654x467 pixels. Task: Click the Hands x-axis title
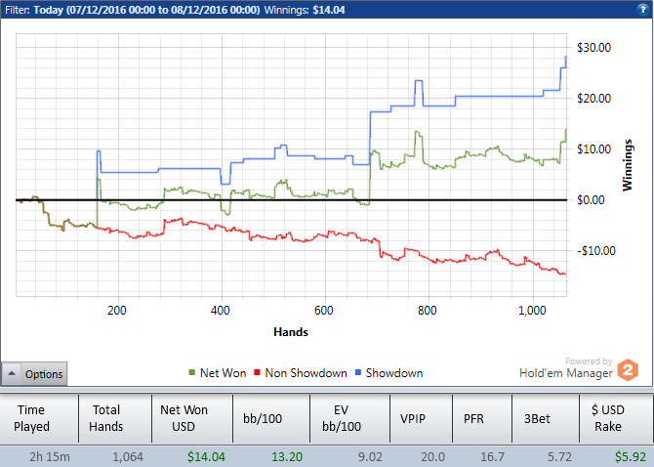tap(291, 332)
